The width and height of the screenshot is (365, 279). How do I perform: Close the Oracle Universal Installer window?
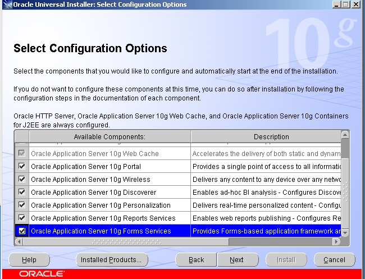357,4
